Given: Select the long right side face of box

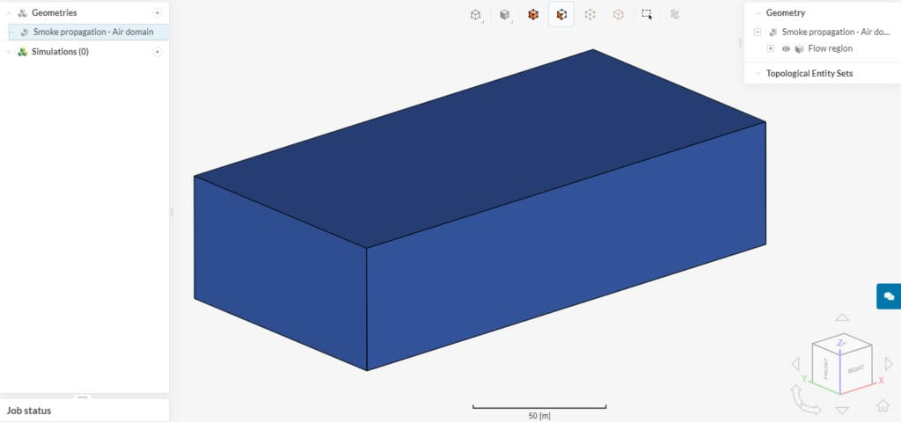Looking at the screenshot, I should 566,247.
